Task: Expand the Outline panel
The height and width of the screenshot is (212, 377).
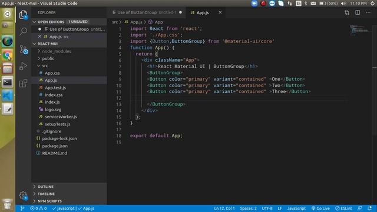Action: point(70,187)
